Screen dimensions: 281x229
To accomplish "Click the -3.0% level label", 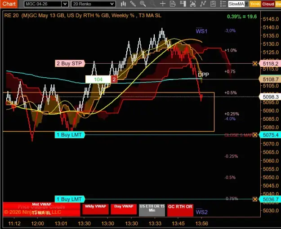I will click(x=230, y=31).
